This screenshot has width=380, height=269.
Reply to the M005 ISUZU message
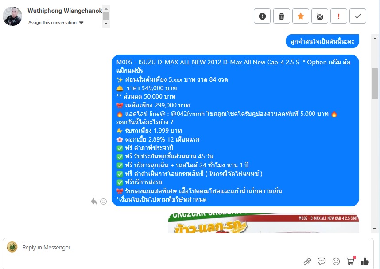(94, 202)
